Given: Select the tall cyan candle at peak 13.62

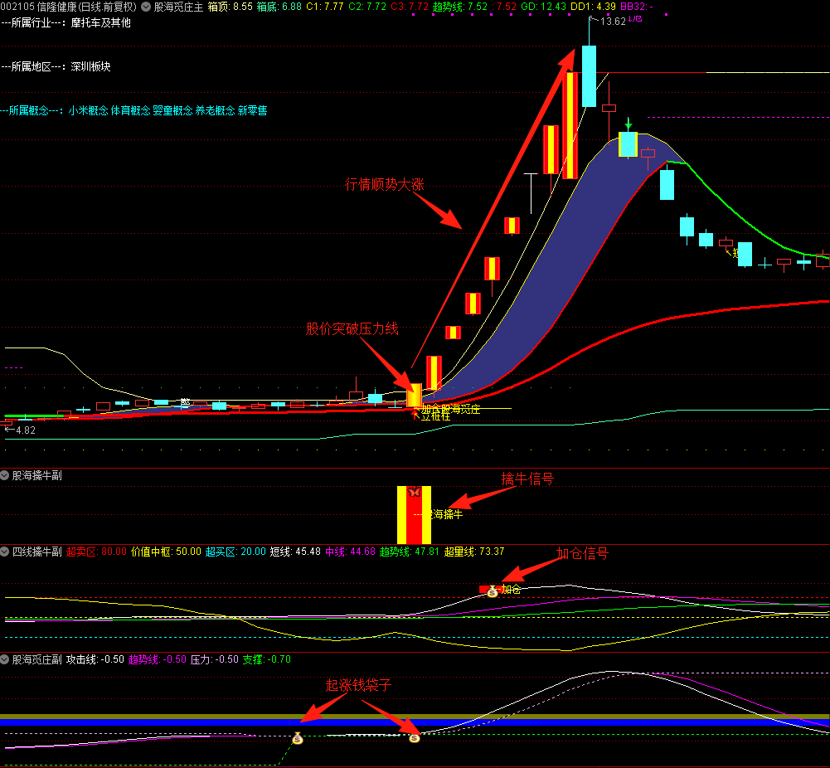Looking at the screenshot, I should 589,76.
